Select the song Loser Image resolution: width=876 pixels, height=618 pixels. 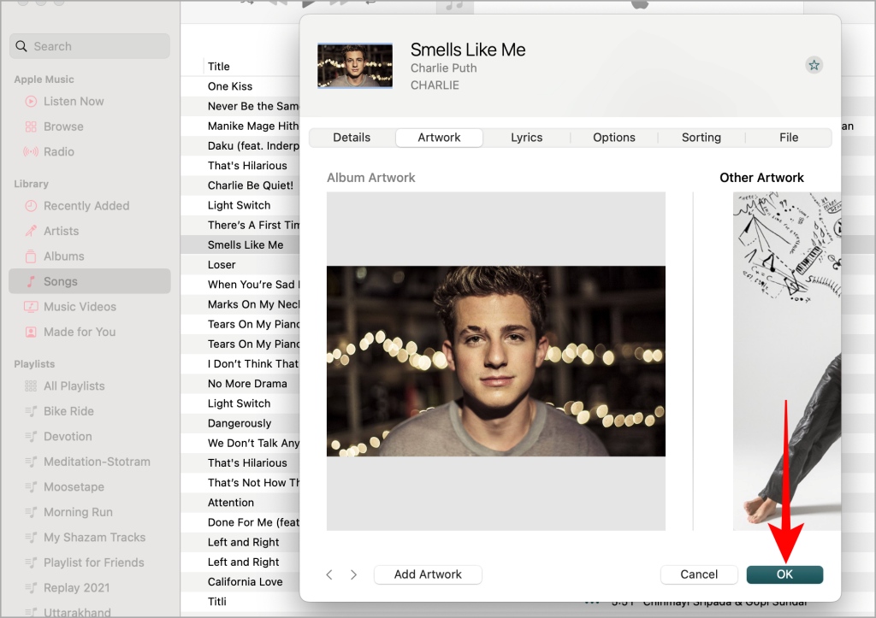tap(222, 265)
